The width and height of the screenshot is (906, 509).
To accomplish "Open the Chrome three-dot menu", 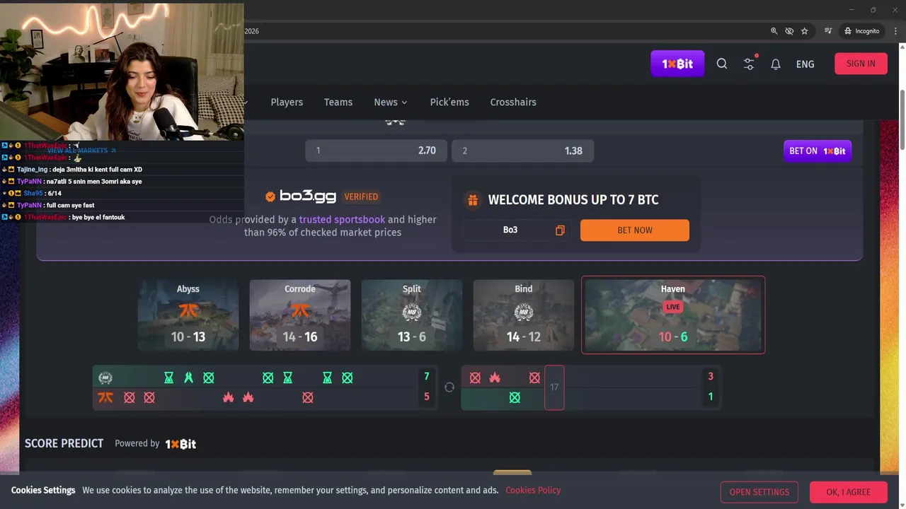I will (x=895, y=31).
